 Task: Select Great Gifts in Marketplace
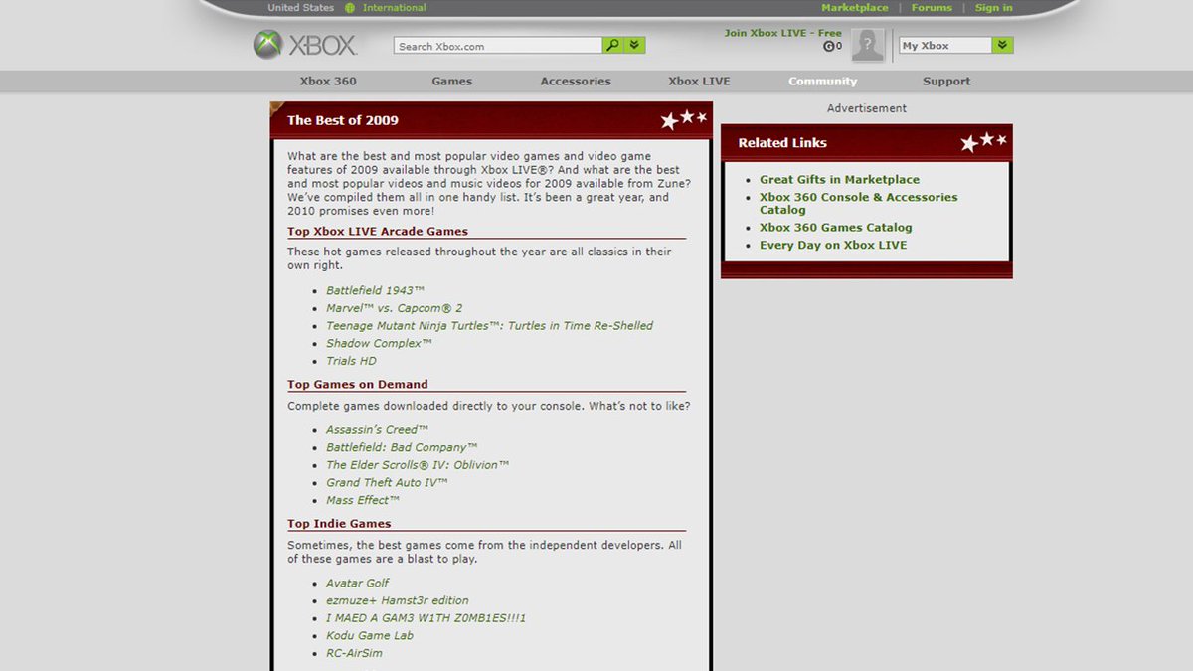click(x=838, y=179)
